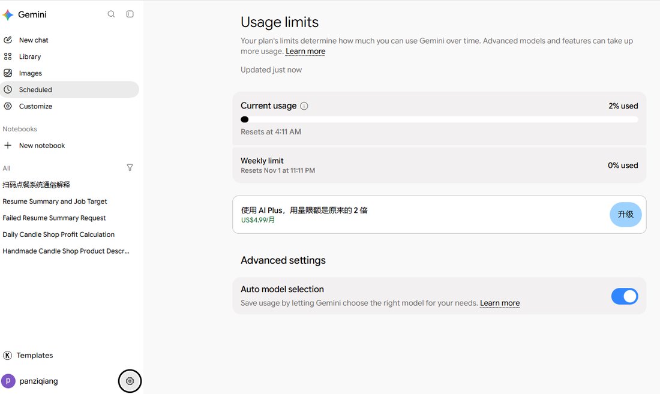Click the All label above chat list
660x394 pixels.
click(7, 168)
